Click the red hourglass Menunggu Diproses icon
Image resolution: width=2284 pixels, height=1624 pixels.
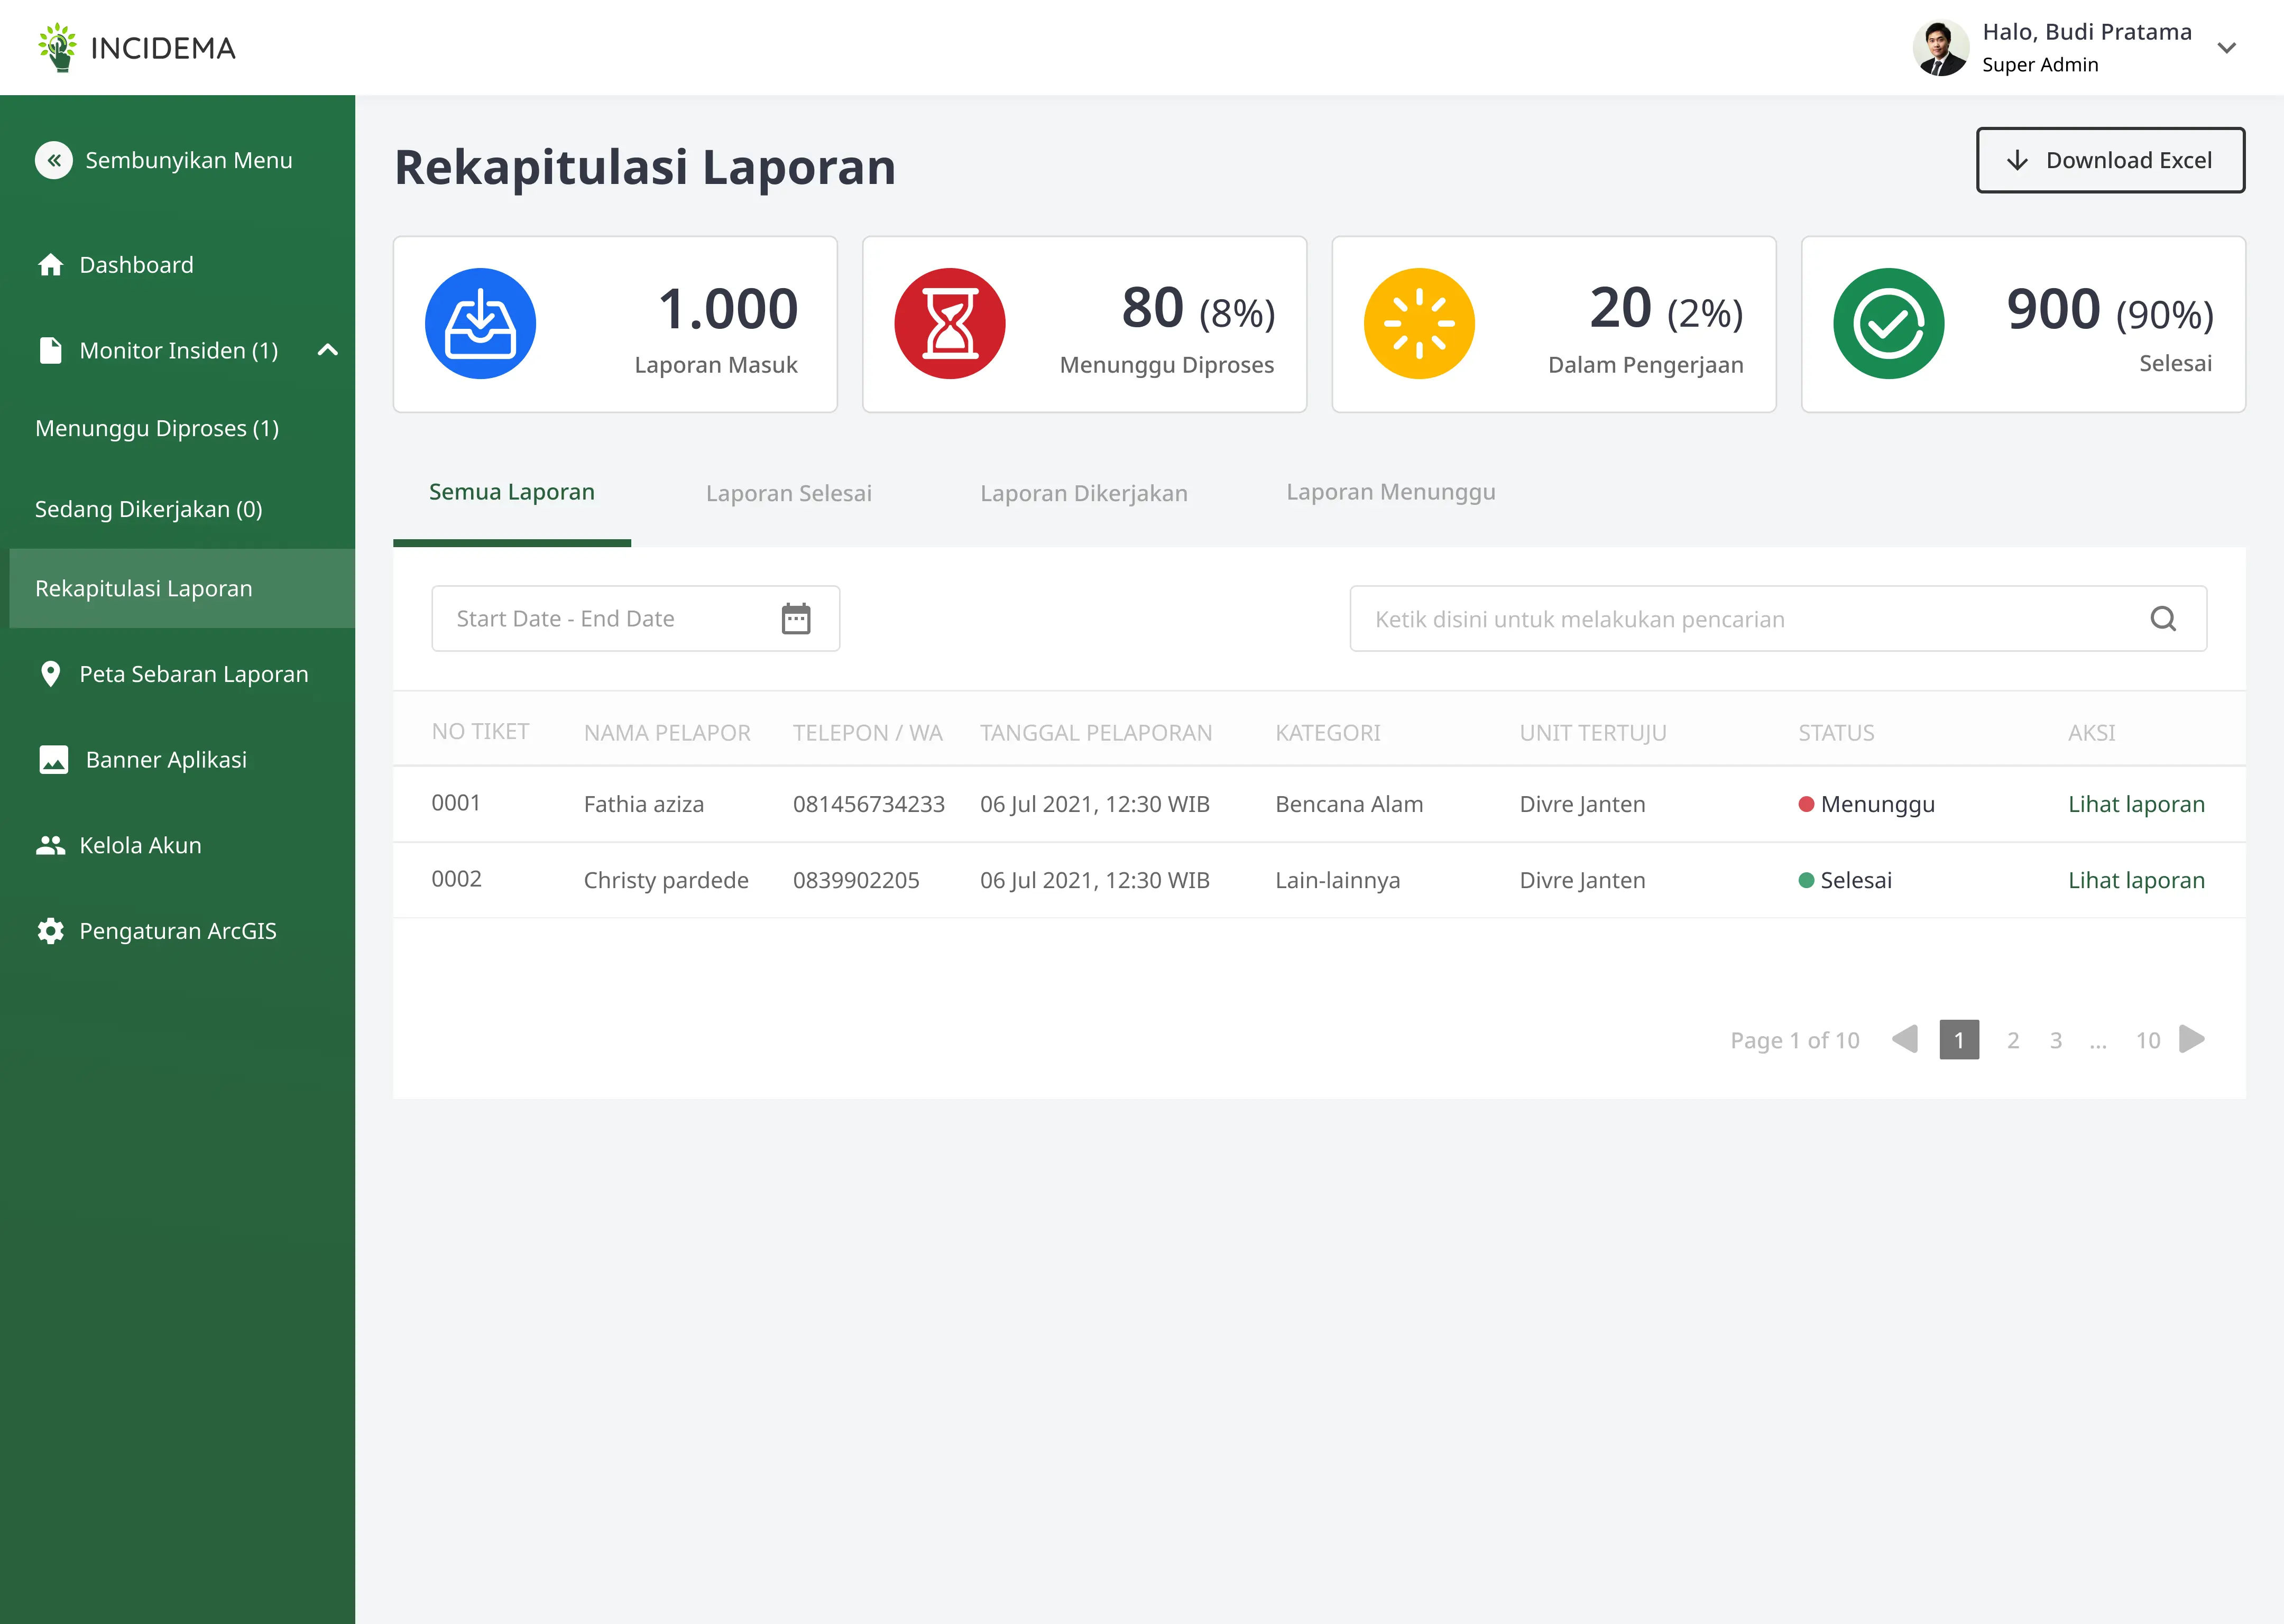950,324
